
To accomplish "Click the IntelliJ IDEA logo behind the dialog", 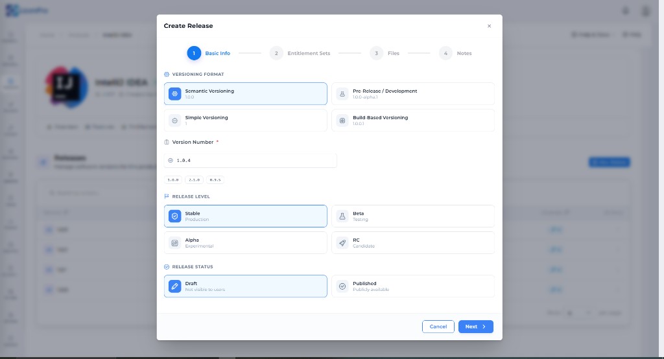I will [x=67, y=87].
